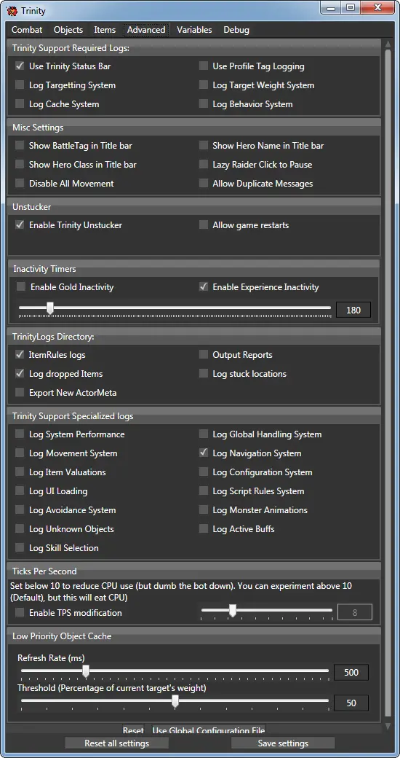The height and width of the screenshot is (758, 400).
Task: Click Reset all settings
Action: point(117,743)
